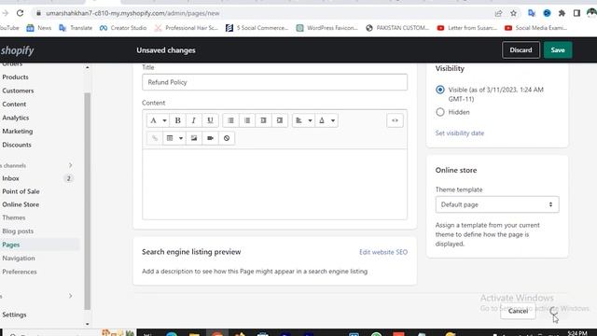Go to Navigation section

pyautogui.click(x=19, y=259)
